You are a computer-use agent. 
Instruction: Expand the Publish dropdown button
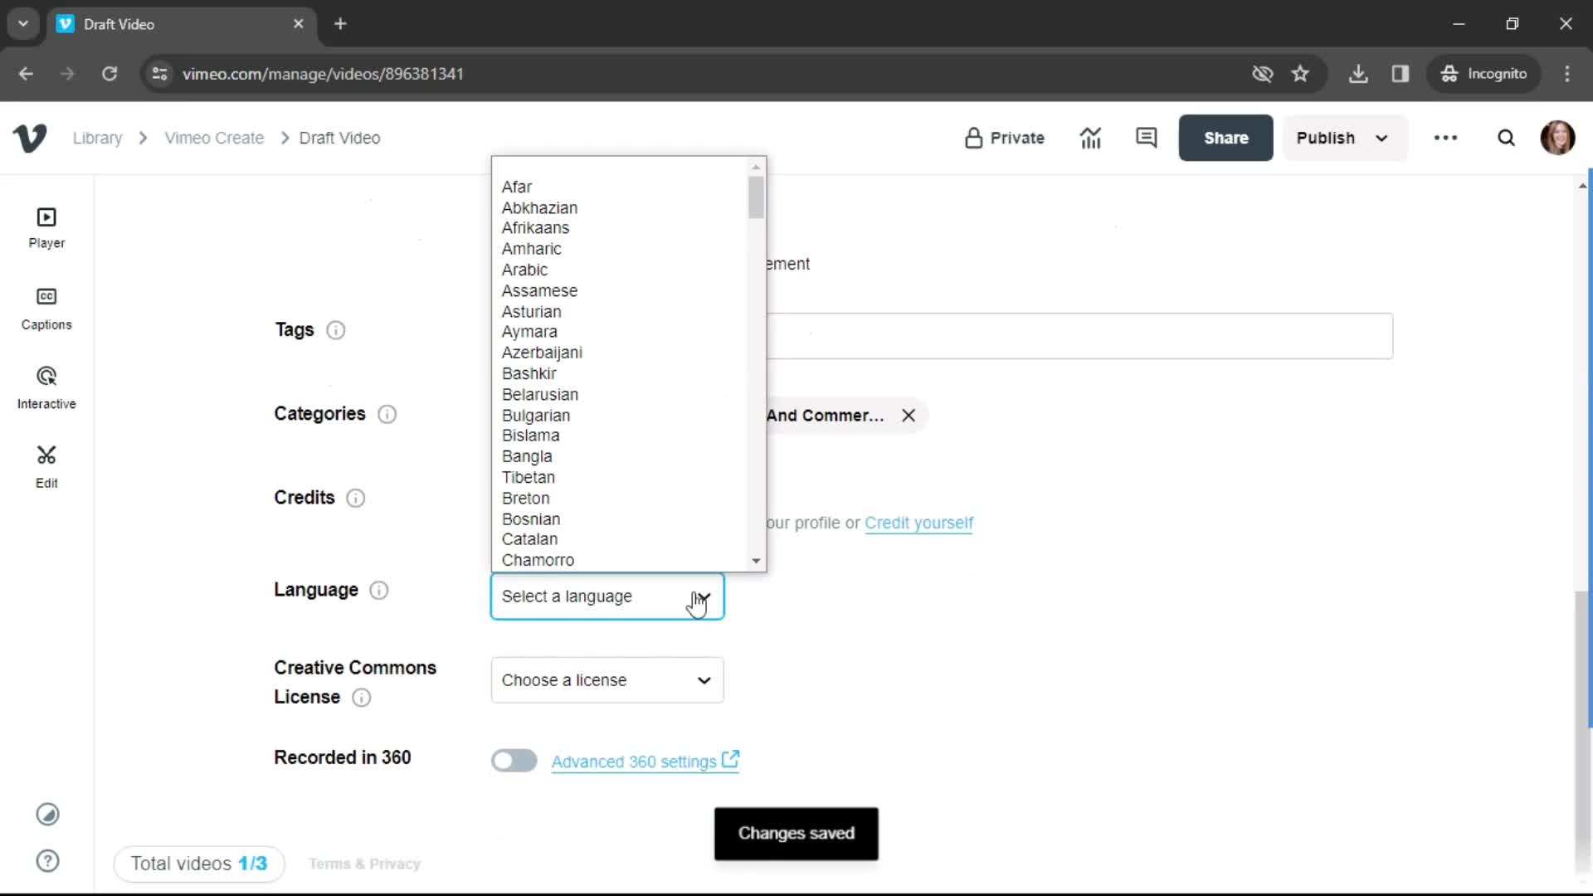pos(1344,138)
